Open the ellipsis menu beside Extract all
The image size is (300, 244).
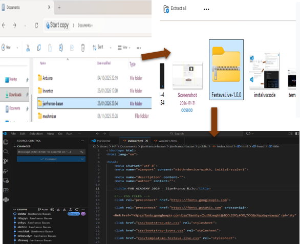click(206, 9)
